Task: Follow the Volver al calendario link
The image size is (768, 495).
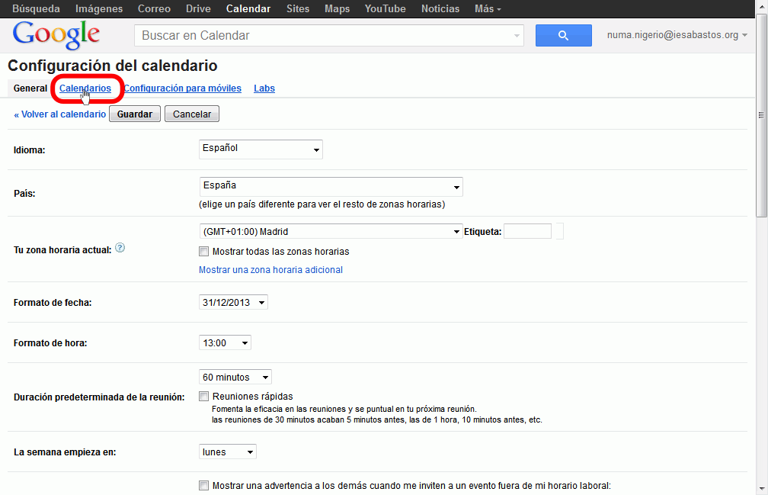Action: [59, 114]
